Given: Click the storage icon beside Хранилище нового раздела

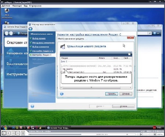Looking at the screenshot, I should (63, 46).
